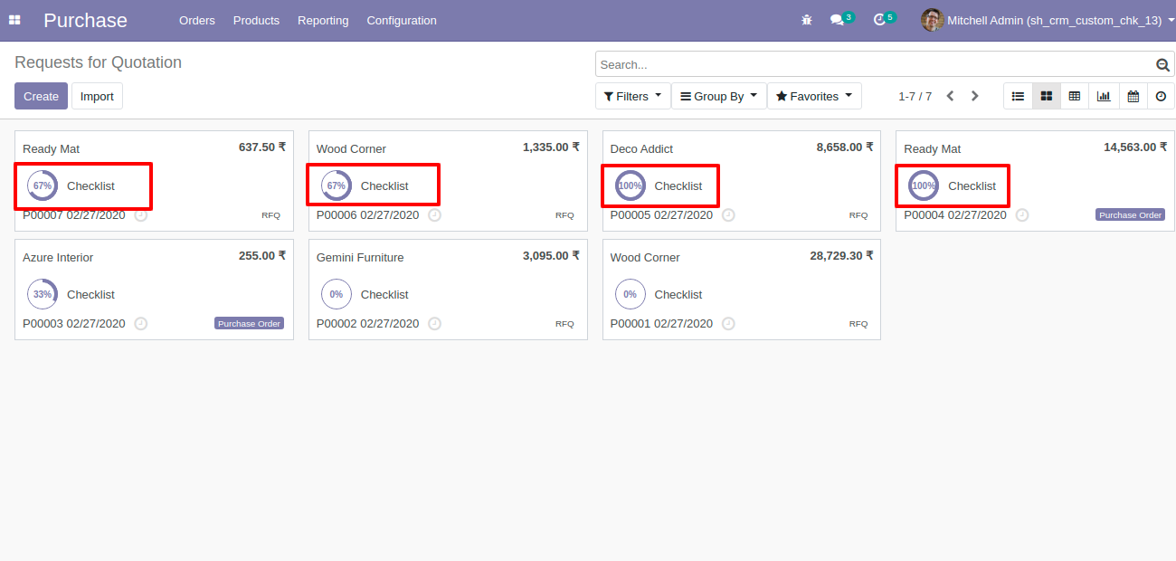
Task: Click P00005 02/27/2020 reference text
Action: click(661, 215)
